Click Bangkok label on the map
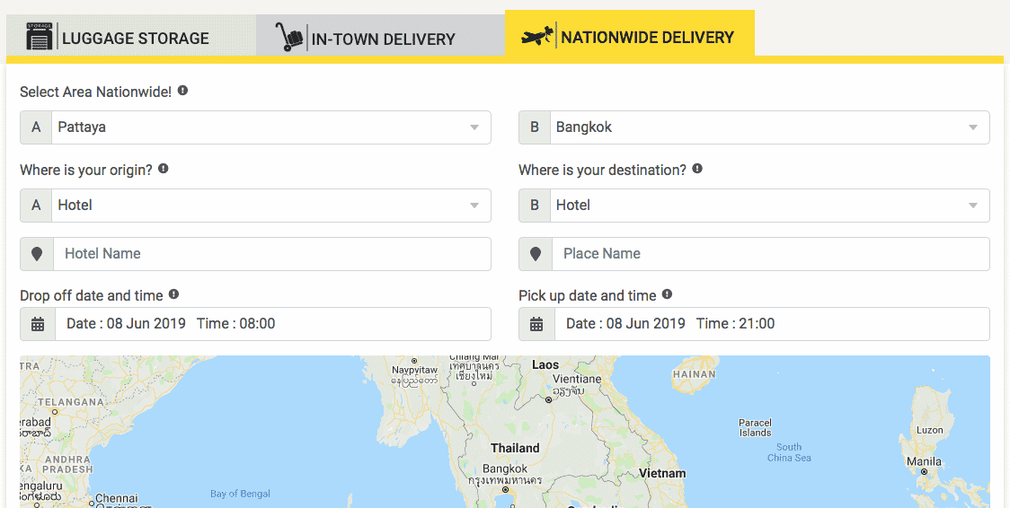The height and width of the screenshot is (508, 1010). click(x=505, y=469)
